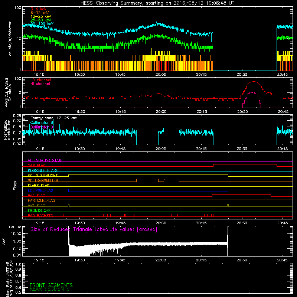Screen dimensions: 297x297
Task: Click the 19:30 tick under the counts plot
Action: [x=79, y=75]
